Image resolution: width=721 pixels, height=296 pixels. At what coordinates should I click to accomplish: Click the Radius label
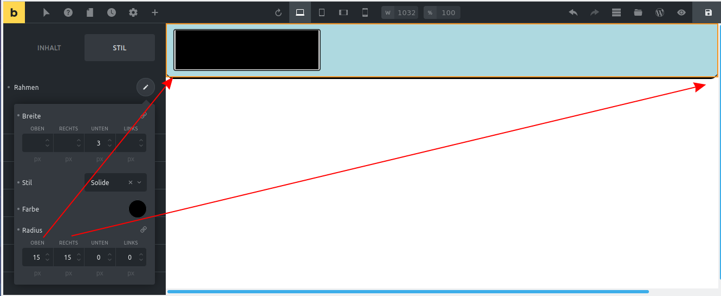tap(32, 230)
